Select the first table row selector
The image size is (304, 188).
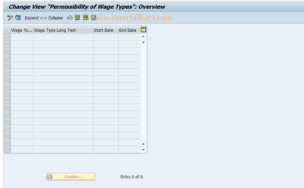point(7,37)
